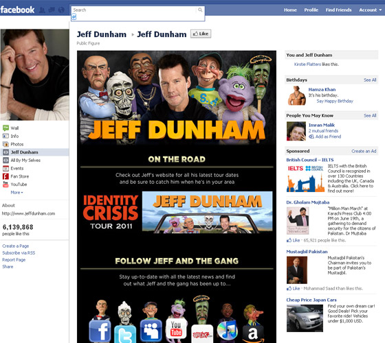385x343 pixels.
Task: Open Cheap Price Japan Cars ad title
Action: coord(311,300)
